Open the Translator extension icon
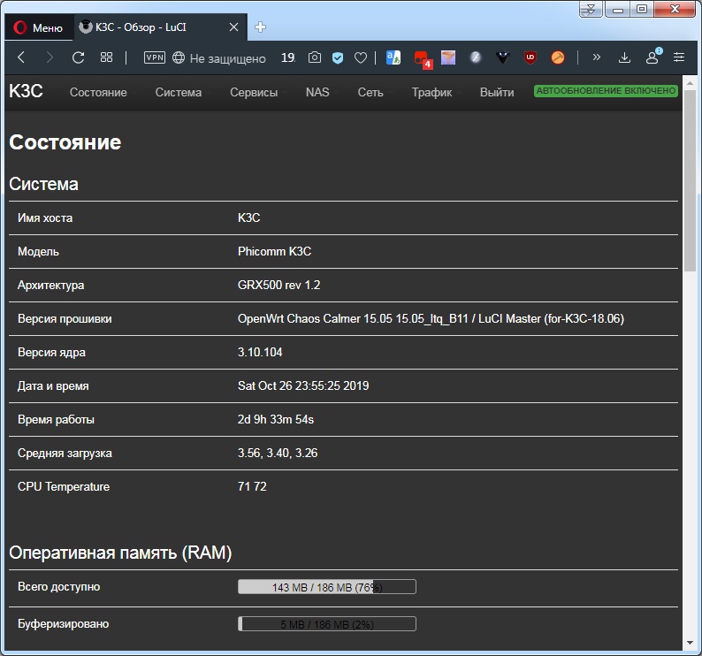The height and width of the screenshot is (656, 702). pyautogui.click(x=393, y=57)
